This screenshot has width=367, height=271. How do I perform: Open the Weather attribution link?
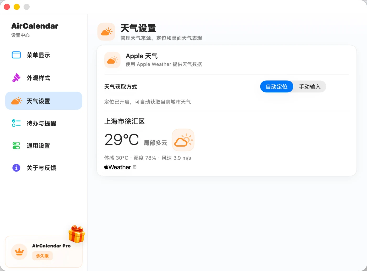pos(120,167)
